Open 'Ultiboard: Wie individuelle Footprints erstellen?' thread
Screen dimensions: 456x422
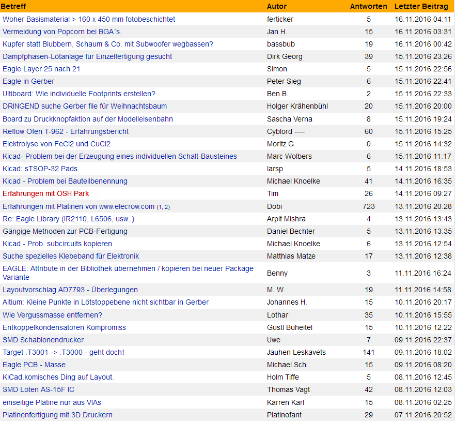[79, 94]
